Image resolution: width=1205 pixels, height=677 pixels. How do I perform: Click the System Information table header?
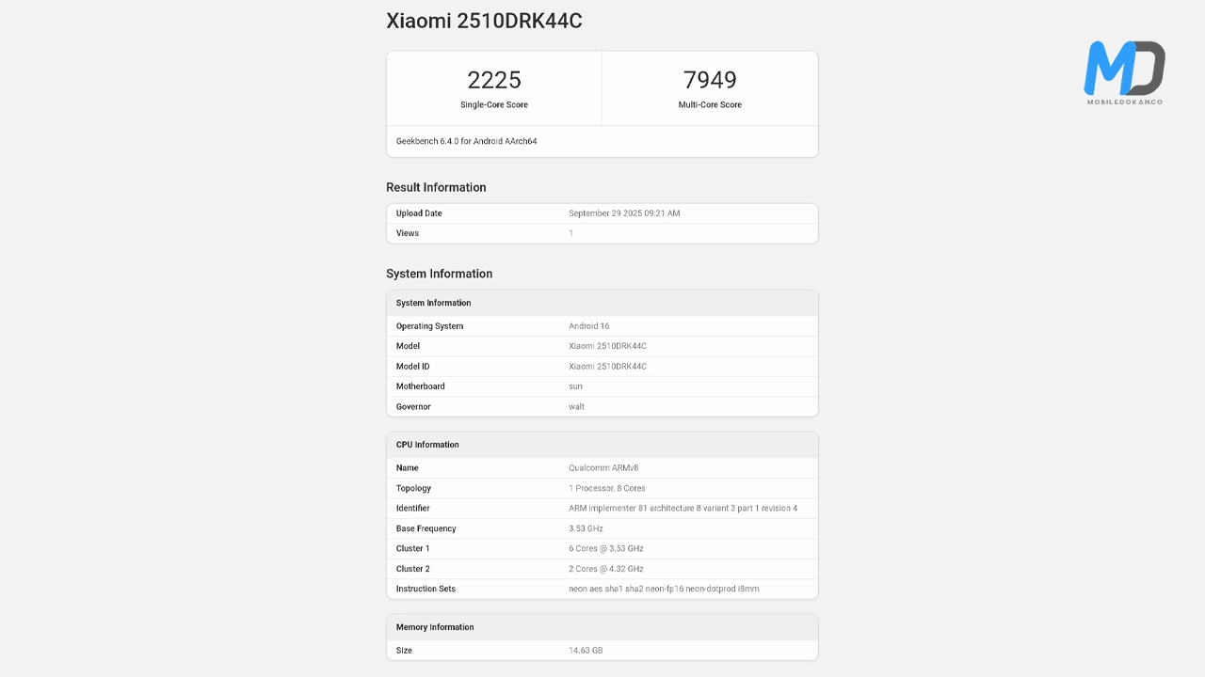(433, 303)
